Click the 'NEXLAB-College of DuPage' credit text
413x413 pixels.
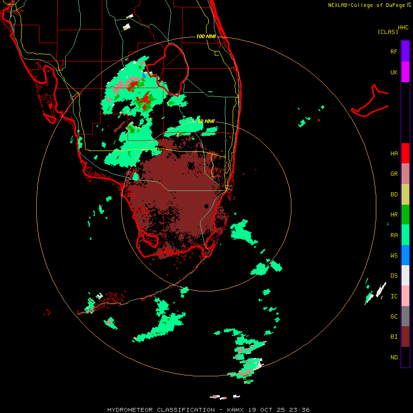pos(366,5)
